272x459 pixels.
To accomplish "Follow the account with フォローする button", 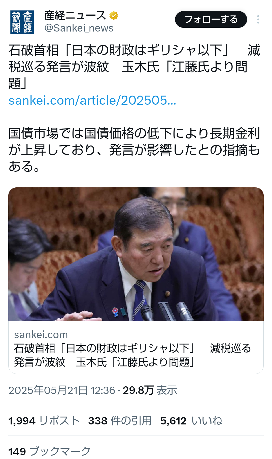I will coord(211,19).
